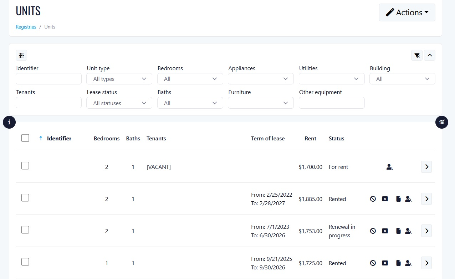The width and height of the screenshot is (455, 279).
Task: Open details arrow for the $1,700.00 unit
Action: 426,167
